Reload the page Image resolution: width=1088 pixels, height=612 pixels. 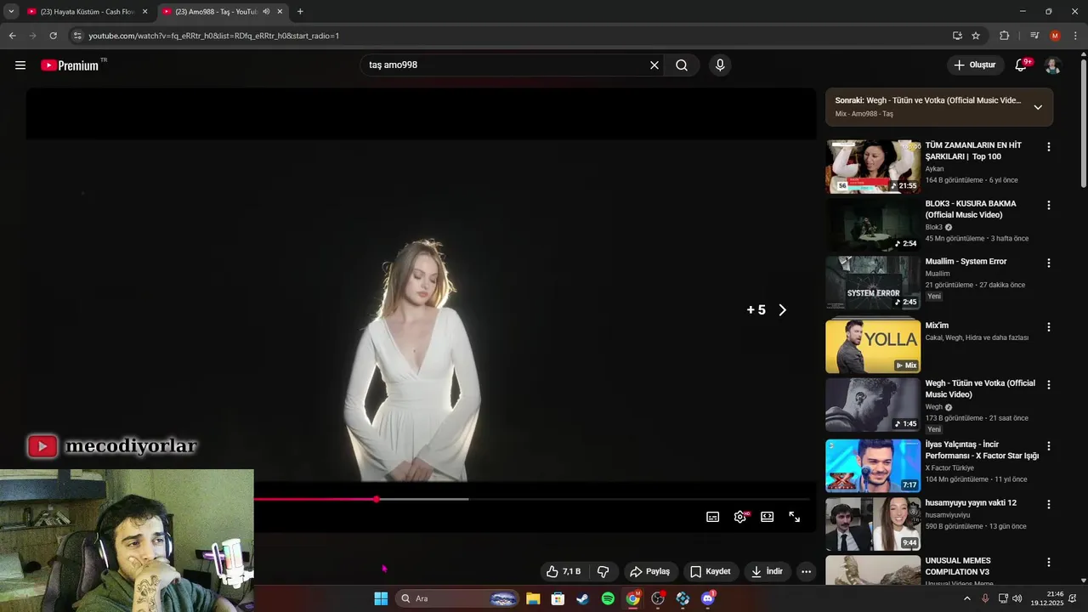tap(53, 36)
